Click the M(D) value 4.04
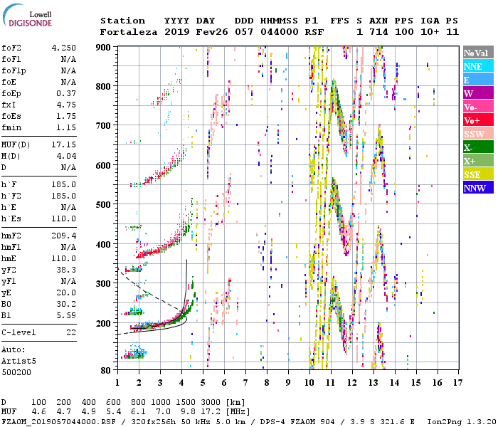 [x=66, y=157]
